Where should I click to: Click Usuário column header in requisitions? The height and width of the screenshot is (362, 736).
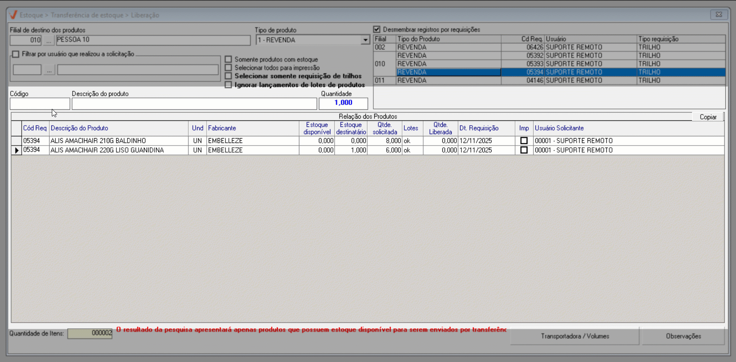[591, 39]
